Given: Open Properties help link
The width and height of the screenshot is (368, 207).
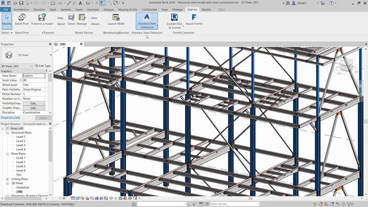Looking at the screenshot, I should tap(10, 117).
